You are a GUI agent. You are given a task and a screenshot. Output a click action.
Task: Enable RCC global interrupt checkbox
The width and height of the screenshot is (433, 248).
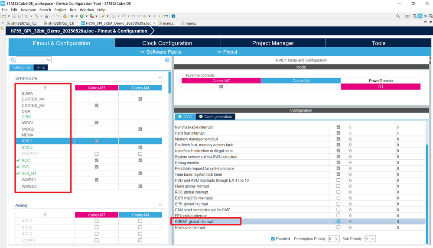point(338,192)
